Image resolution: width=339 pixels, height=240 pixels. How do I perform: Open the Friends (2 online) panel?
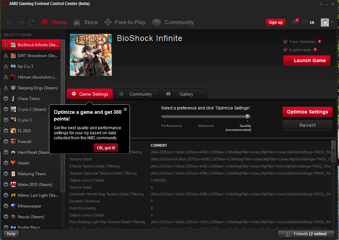pyautogui.click(x=306, y=234)
